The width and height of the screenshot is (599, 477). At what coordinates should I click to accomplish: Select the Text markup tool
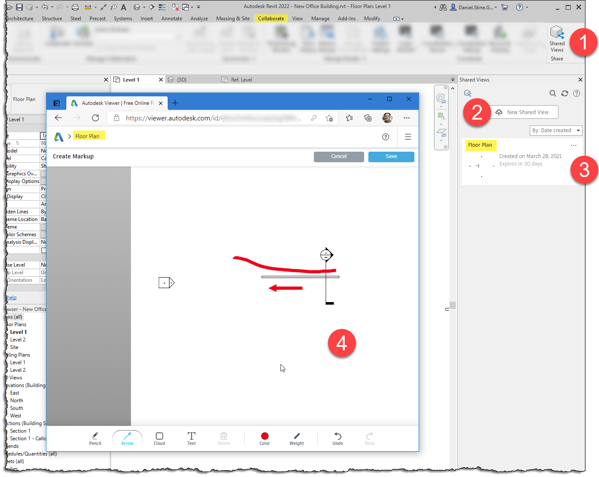click(191, 439)
